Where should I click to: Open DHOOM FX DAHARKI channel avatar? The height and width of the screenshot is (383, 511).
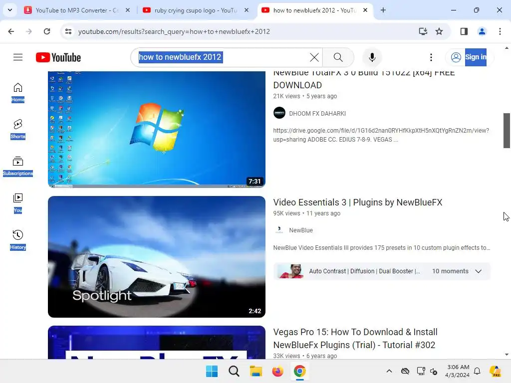click(279, 113)
